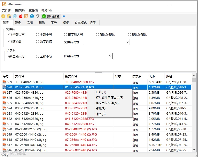Click JPG file icon of row 619
The image size is (198, 157).
pos(4,134)
